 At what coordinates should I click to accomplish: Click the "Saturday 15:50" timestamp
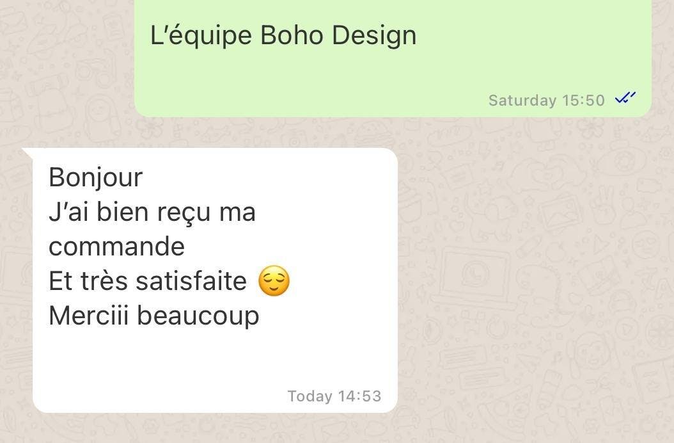(x=546, y=100)
